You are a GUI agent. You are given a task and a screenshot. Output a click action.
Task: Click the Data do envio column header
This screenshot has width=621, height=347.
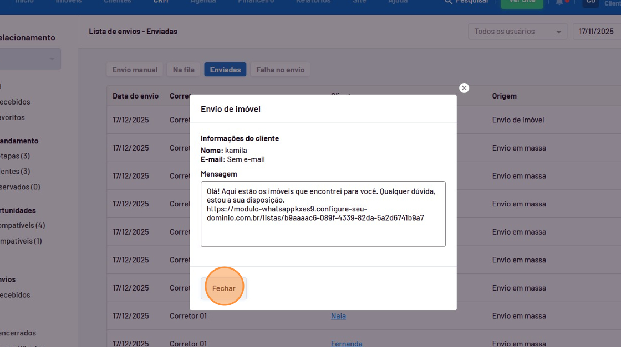[x=135, y=96]
